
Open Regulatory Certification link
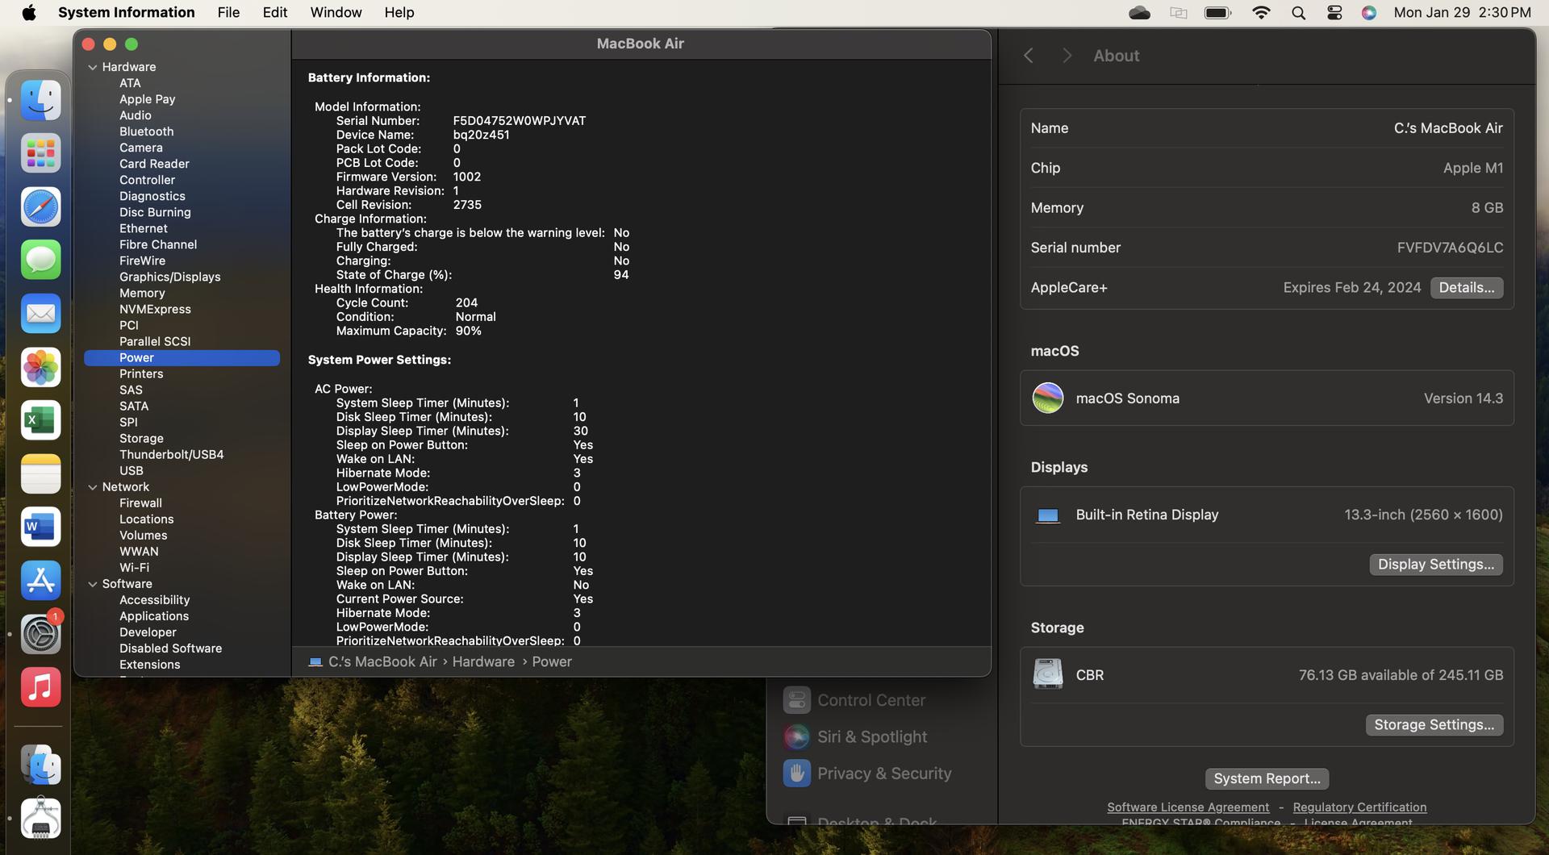1359,807
